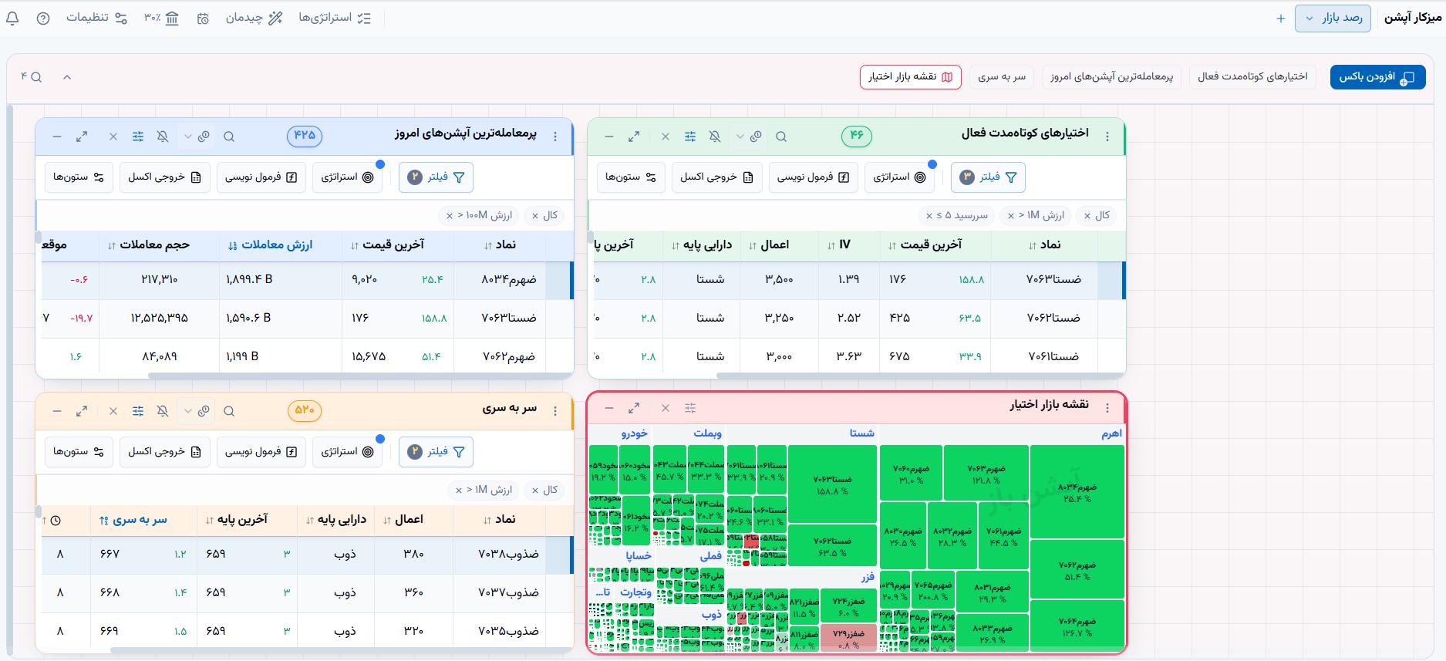Image resolution: width=1446 pixels, height=661 pixels.
Task: Open ستون‌ها in پرمعامله‌ترین آپشن‌های امروز box
Action: pos(79,177)
